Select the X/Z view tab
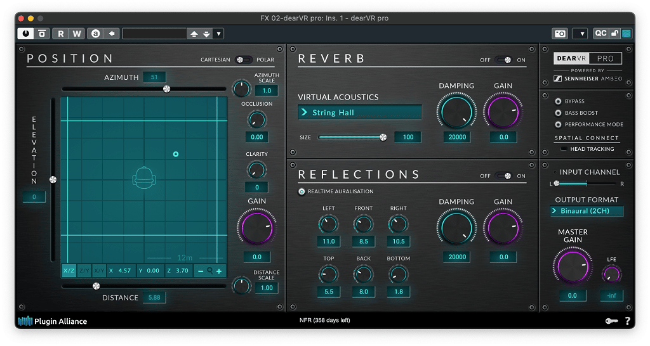This screenshot has height=346, width=650. pyautogui.click(x=69, y=271)
